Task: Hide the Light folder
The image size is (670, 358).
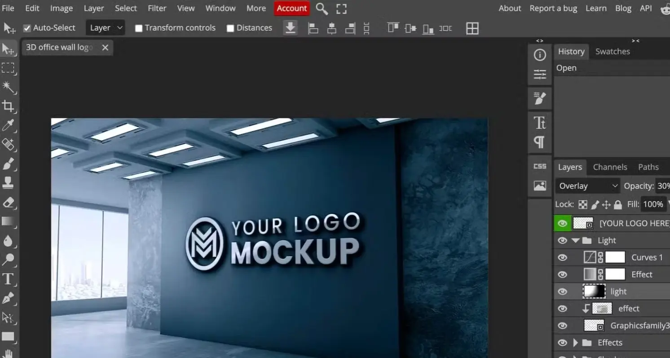Action: [562, 240]
